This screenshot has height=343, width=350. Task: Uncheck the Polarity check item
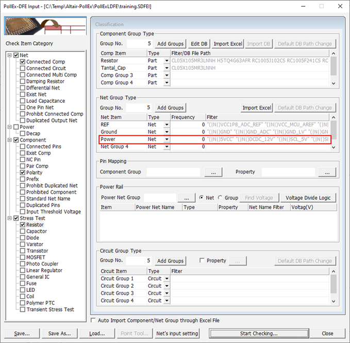point(23,173)
